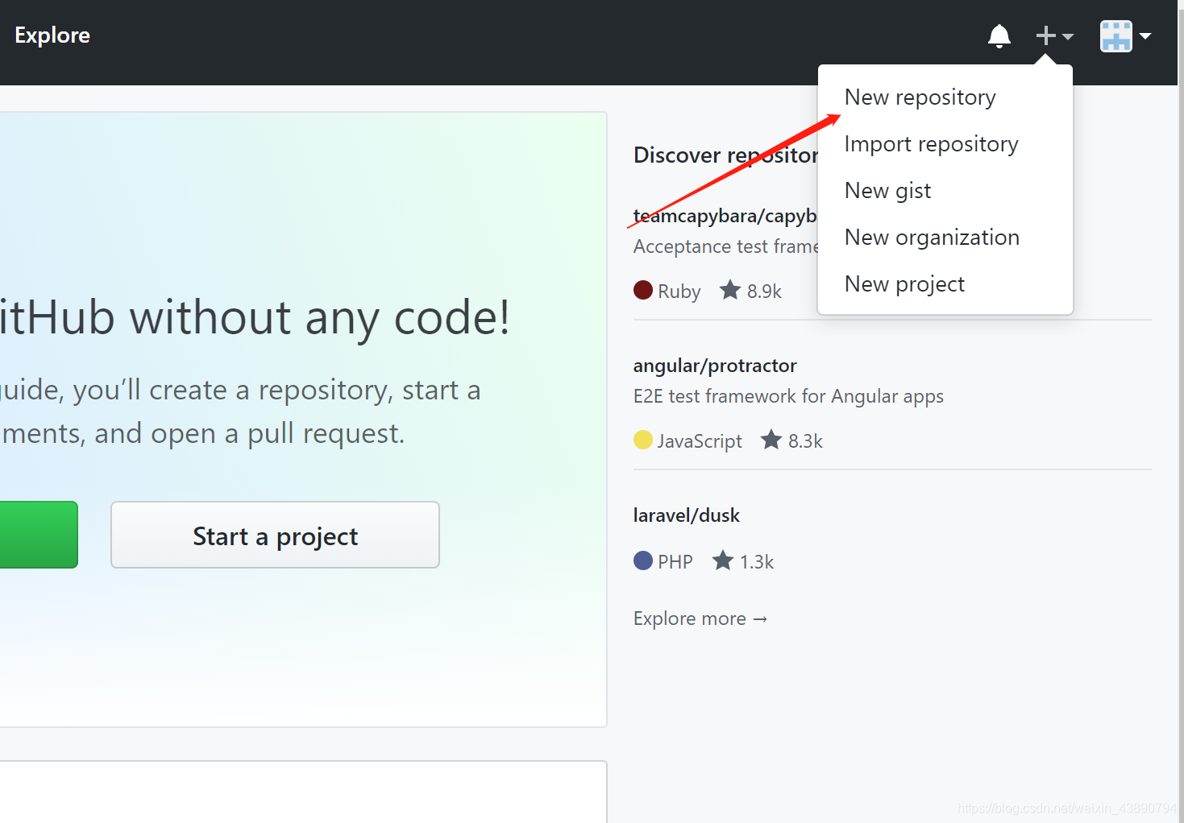Image resolution: width=1184 pixels, height=823 pixels.
Task: Open the user avatar menu
Action: point(1125,36)
